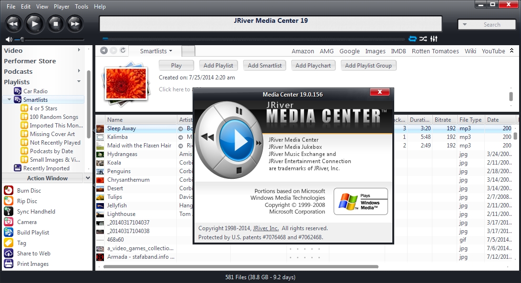This screenshot has width=521, height=283.
Task: Select the Car Radio playlist icon
Action: pyautogui.click(x=18, y=91)
